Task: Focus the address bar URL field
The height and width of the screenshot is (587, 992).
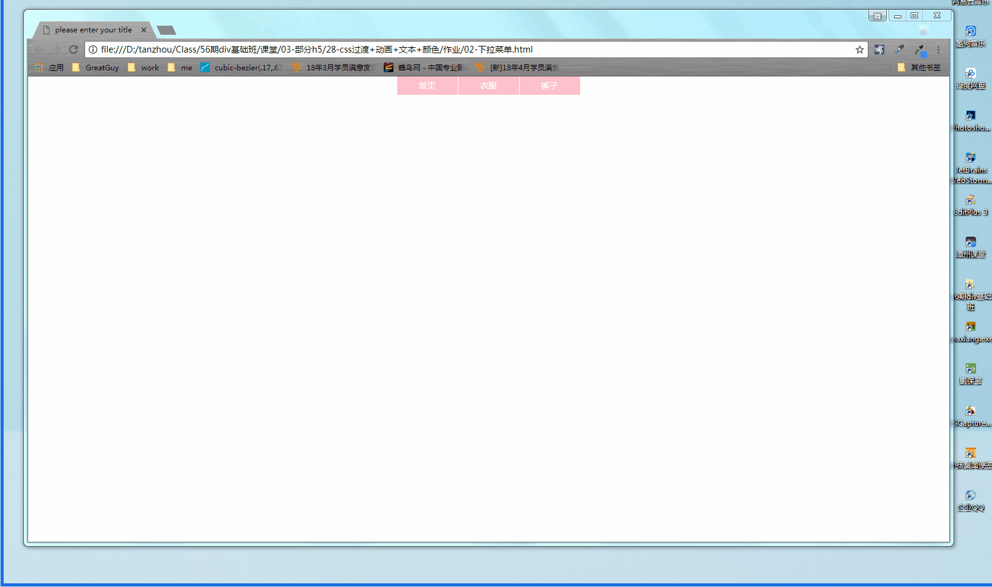Action: click(476, 50)
